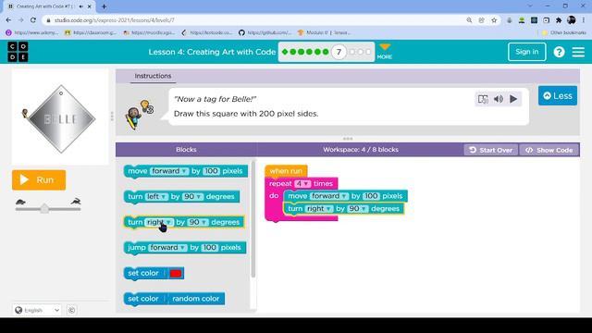Click the browser forward arrow
The width and height of the screenshot is (592, 333).
[20, 20]
